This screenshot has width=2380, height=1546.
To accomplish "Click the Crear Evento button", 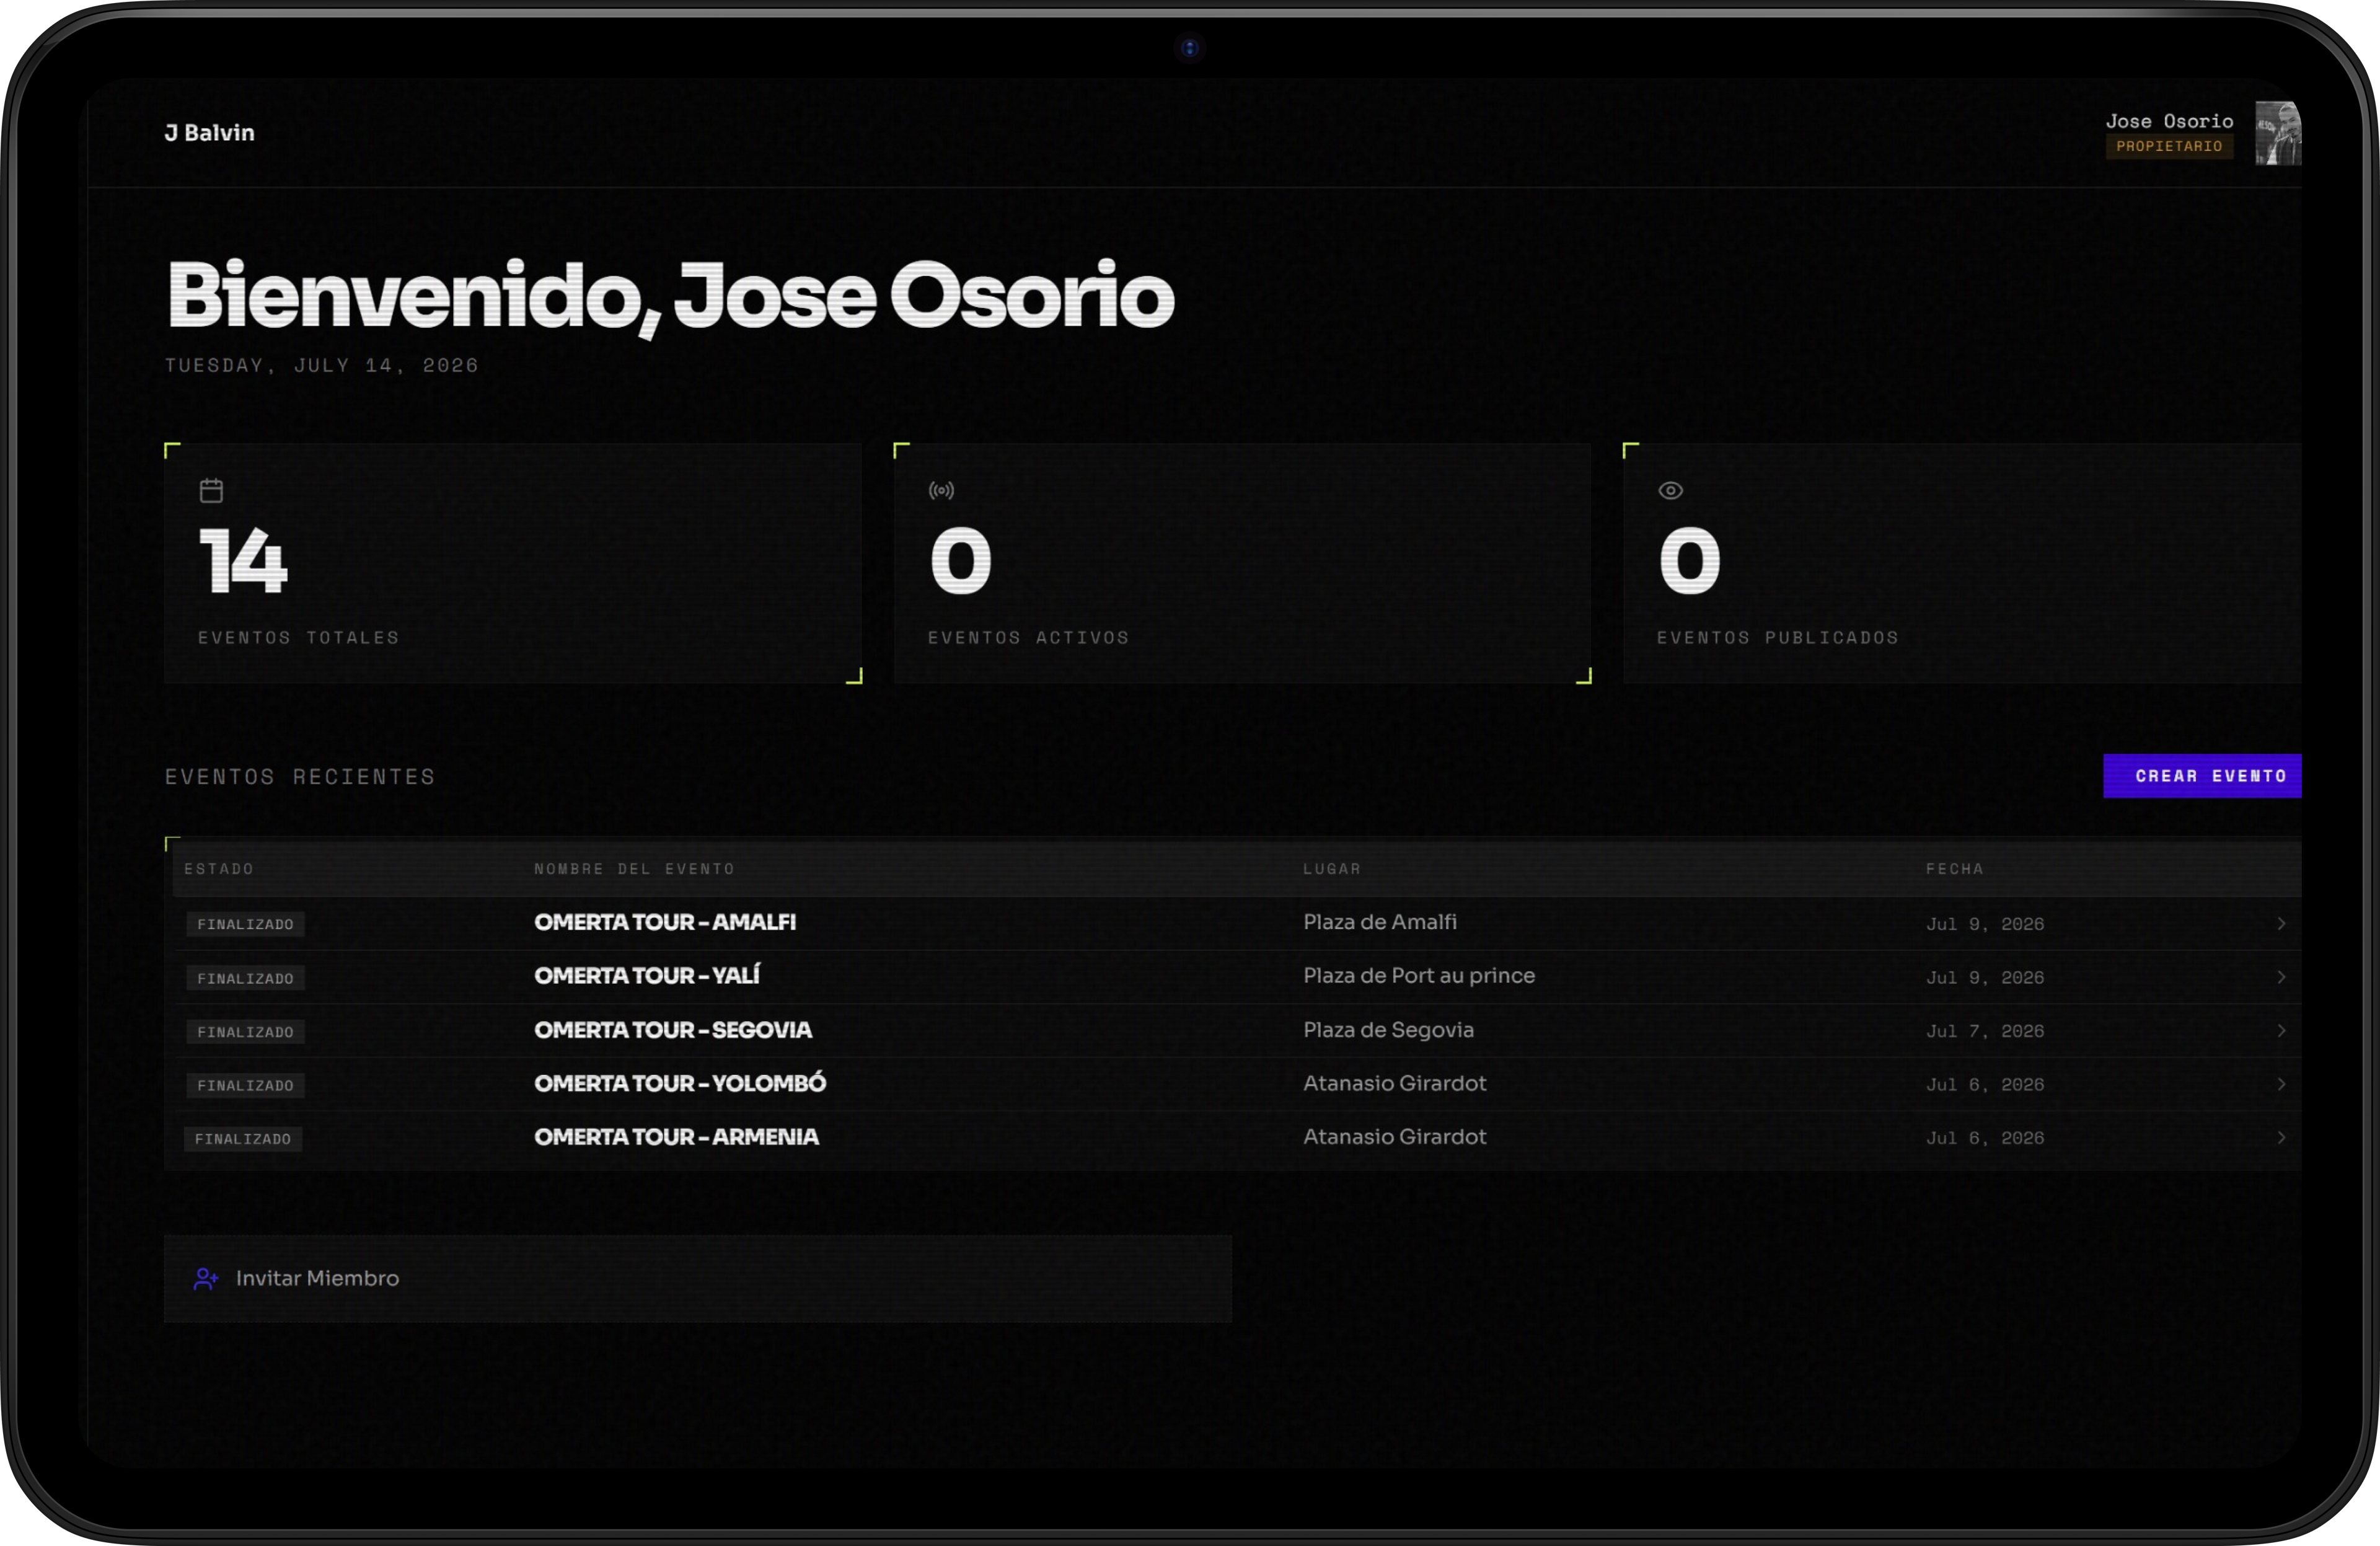I will tap(2202, 776).
